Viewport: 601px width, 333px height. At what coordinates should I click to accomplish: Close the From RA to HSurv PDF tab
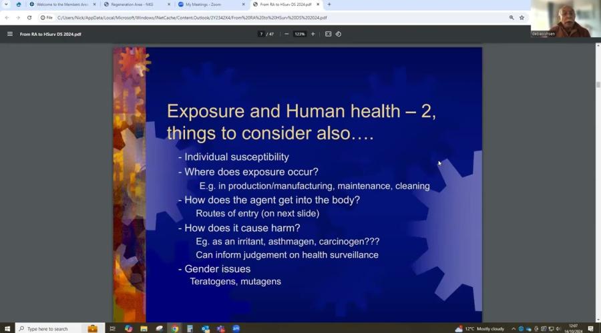[x=318, y=5]
